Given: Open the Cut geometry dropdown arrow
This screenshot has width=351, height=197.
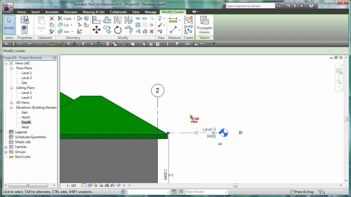Looking at the screenshot, I should tap(71, 25).
